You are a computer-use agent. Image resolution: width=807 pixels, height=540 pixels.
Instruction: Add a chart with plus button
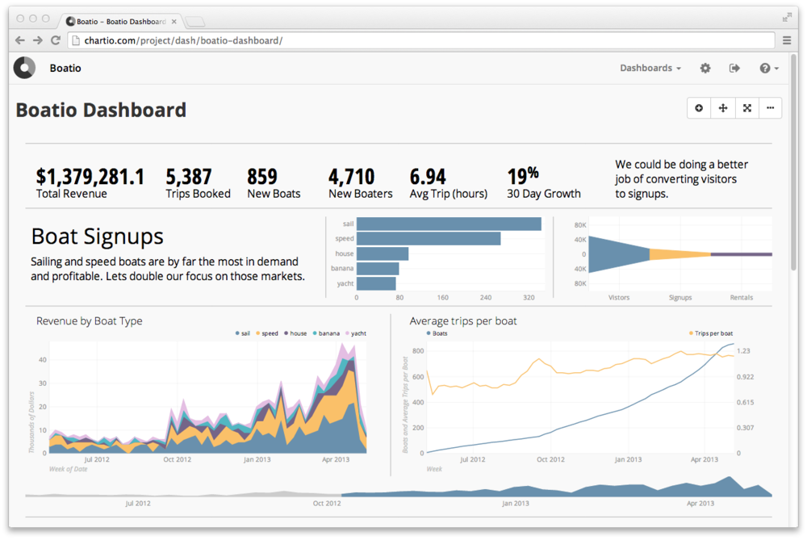[x=699, y=108]
